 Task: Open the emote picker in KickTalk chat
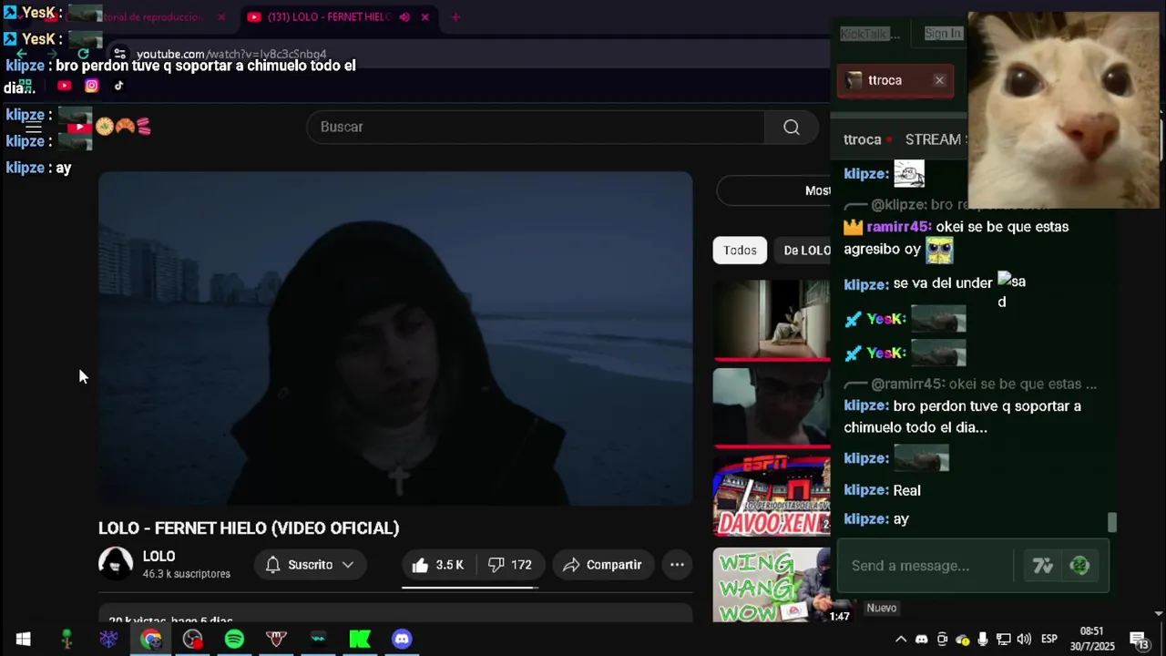(1079, 566)
